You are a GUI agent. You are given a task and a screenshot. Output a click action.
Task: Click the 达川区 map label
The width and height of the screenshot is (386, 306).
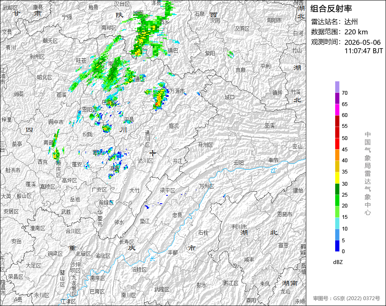tap(145, 161)
